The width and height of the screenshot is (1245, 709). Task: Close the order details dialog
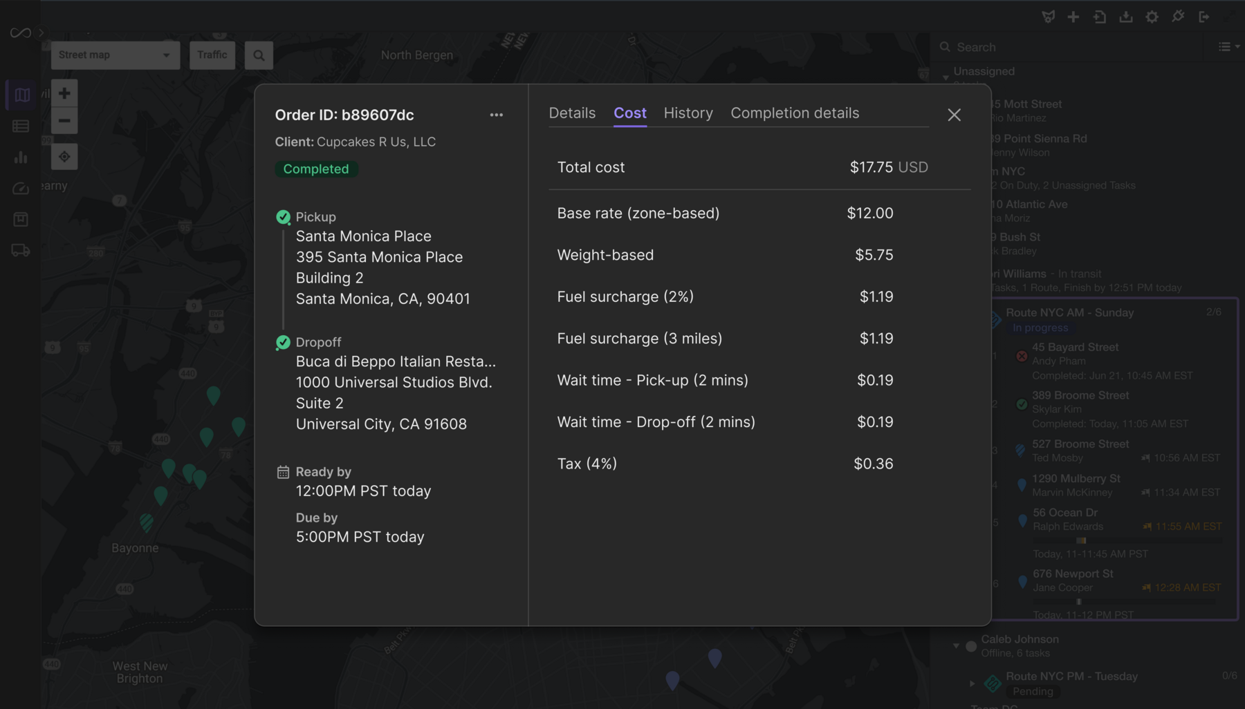[x=954, y=115]
